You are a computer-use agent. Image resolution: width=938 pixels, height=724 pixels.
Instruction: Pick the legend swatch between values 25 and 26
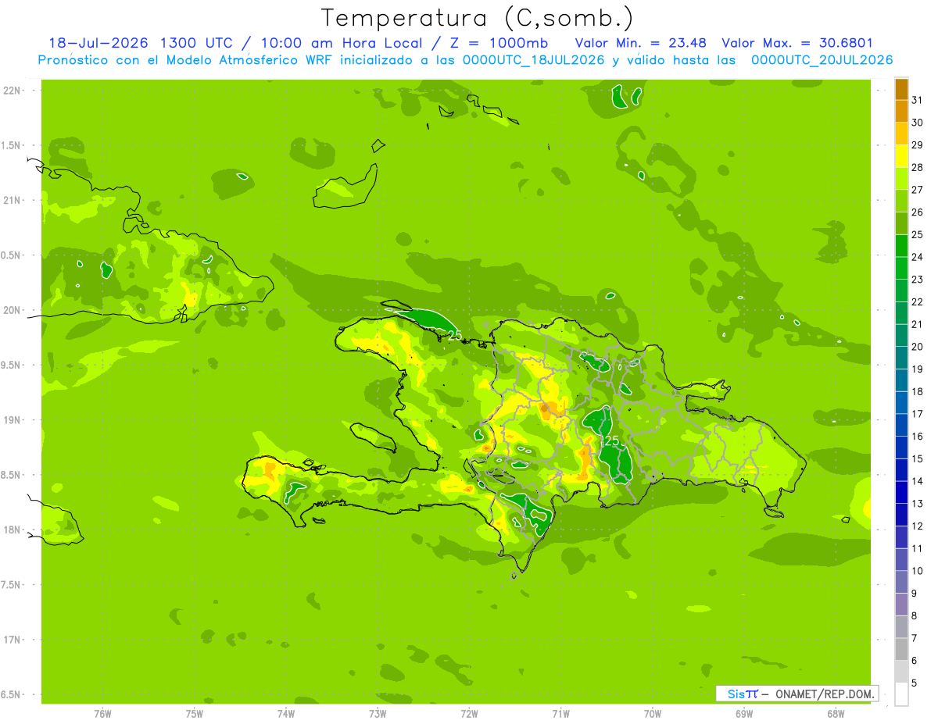coord(901,223)
